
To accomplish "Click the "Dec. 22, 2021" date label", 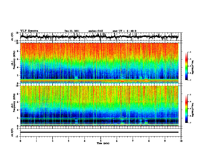I will click(x=72, y=31).
